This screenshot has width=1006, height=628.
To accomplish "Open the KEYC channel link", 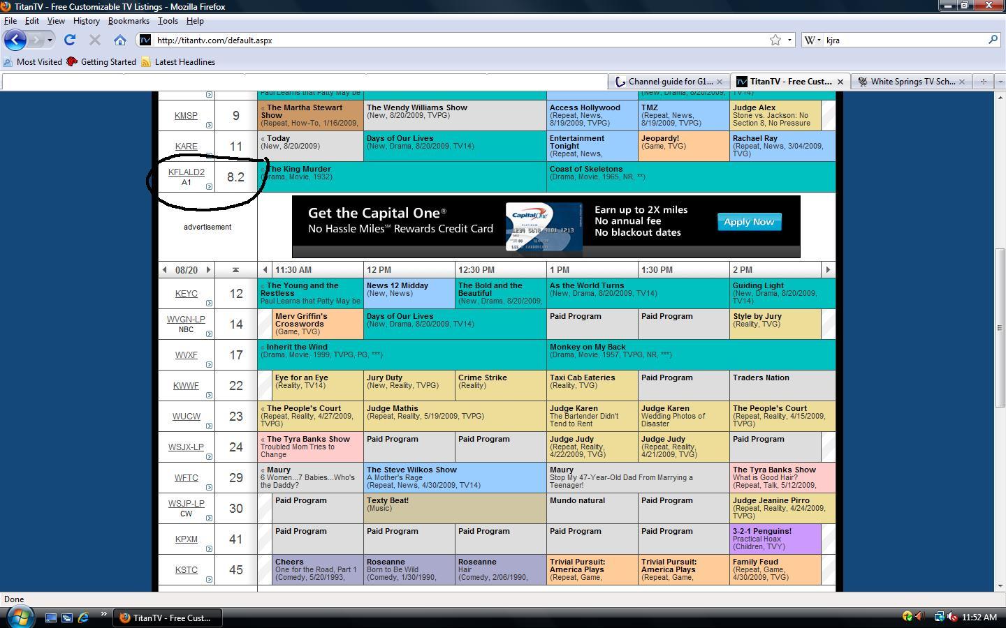I will click(x=186, y=294).
